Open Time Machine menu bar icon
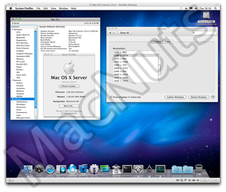226x192 pixels. click(x=181, y=8)
